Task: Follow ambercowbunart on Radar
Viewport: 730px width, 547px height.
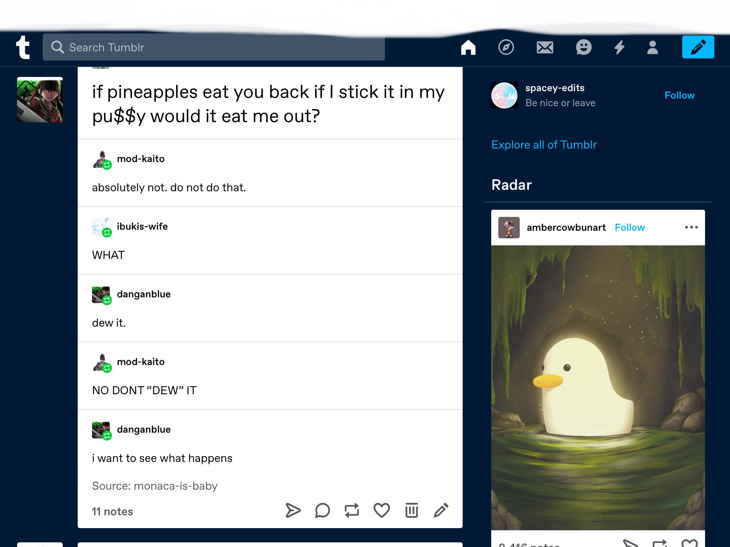Action: (x=629, y=228)
